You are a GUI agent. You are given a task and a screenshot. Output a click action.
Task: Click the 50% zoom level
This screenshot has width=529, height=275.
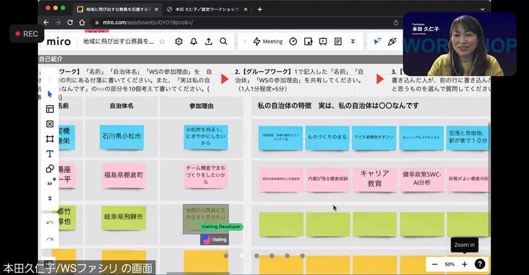450,264
